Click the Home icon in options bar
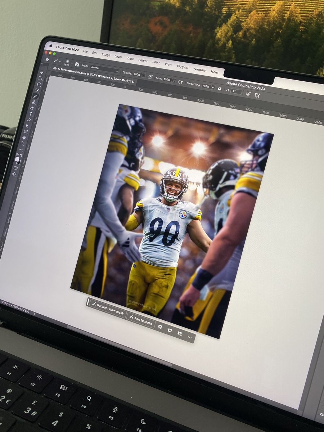324x432 pixels. 47,59
